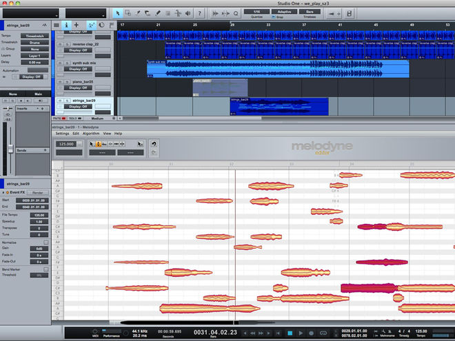Image resolution: width=455 pixels, height=341 pixels.
Task: Select the Split tool in the top toolbar
Action: point(138,13)
